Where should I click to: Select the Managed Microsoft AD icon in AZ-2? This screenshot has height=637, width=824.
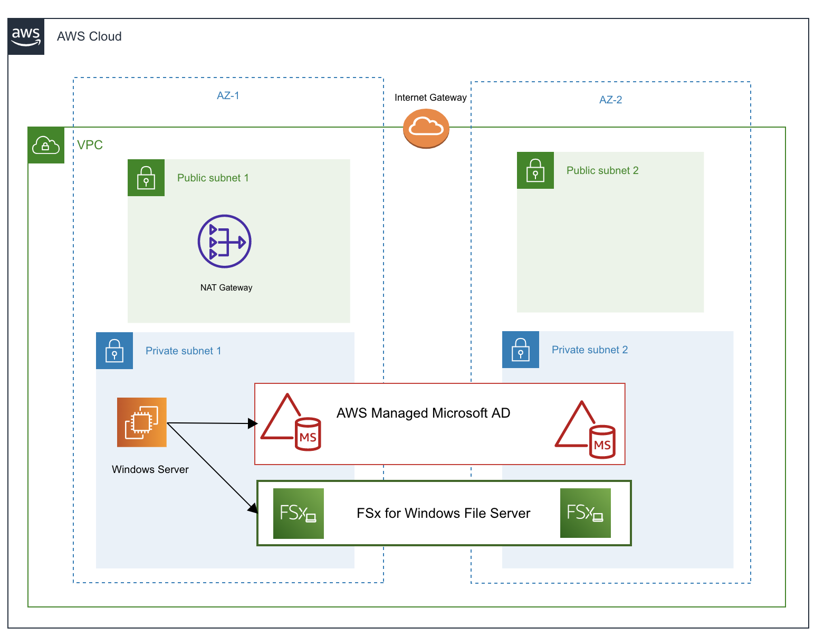pos(586,430)
